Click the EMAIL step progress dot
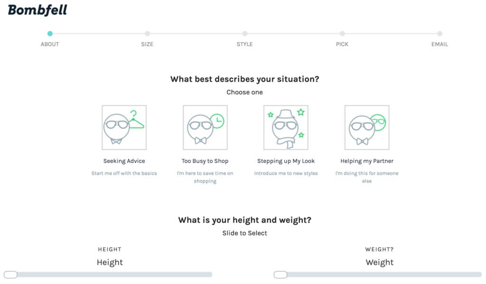This screenshot has width=486, height=284. coord(439,34)
